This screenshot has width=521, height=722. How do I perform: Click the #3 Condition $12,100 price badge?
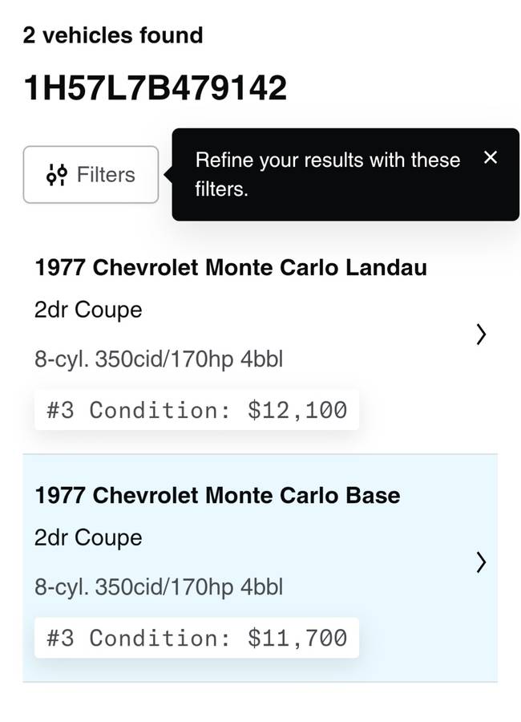coord(196,410)
